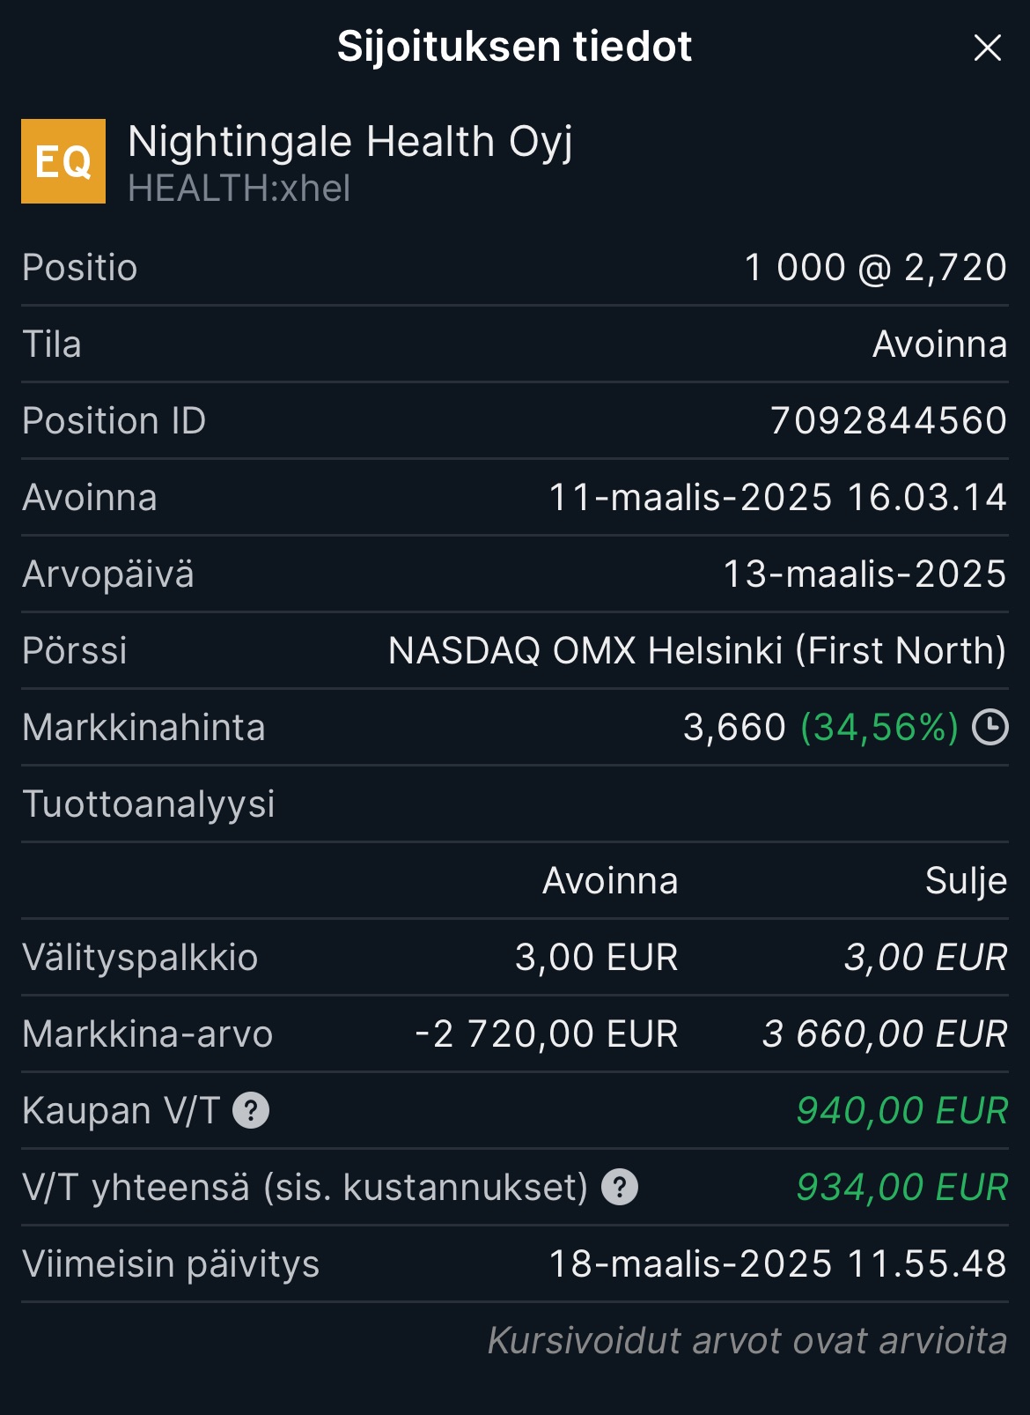Click the Tuottoanalyysi section header

pyautogui.click(x=149, y=804)
